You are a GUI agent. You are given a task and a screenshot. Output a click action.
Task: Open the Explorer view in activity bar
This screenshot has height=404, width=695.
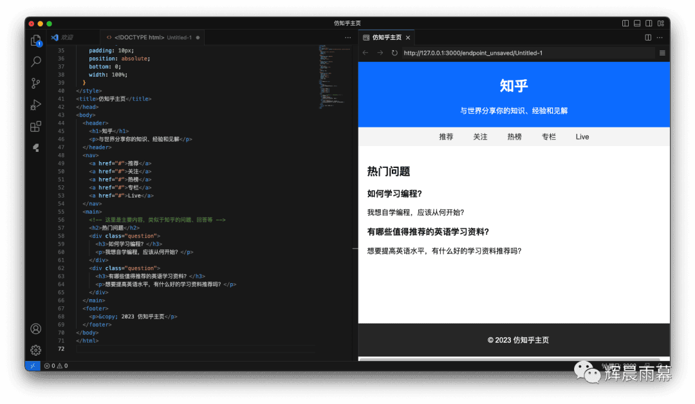pos(36,41)
